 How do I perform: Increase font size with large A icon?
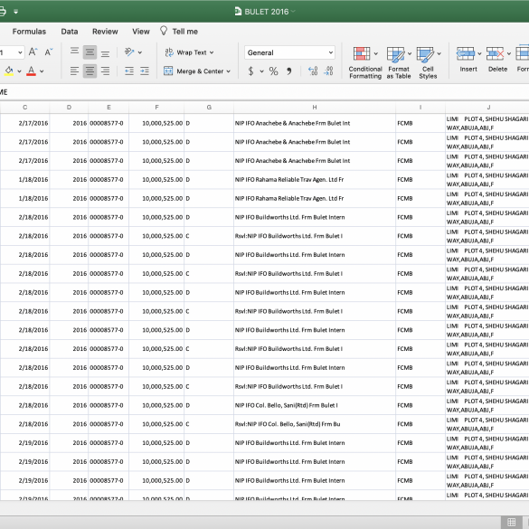point(33,52)
